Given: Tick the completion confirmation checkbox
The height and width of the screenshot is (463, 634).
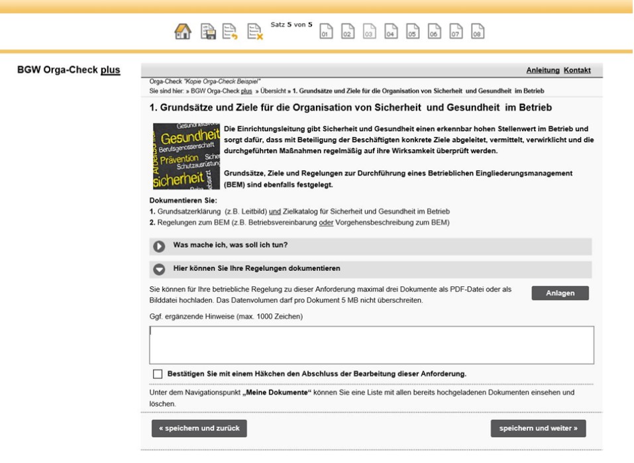Looking at the screenshot, I should [158, 374].
